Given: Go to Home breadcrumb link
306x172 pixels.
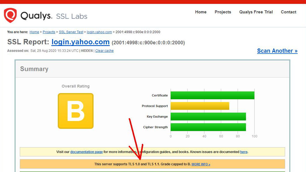Looking at the screenshot, I should point(34,32).
